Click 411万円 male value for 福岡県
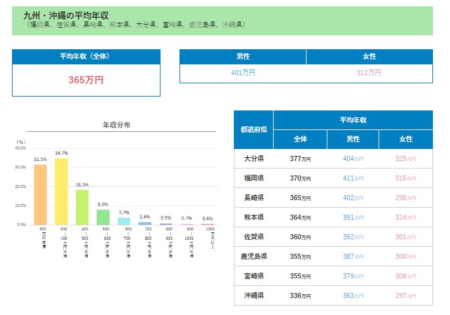The width and height of the screenshot is (450, 315). (353, 178)
